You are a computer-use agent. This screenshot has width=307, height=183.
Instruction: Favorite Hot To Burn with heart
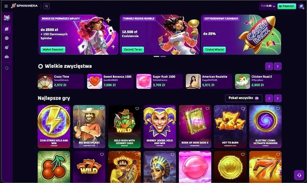point(243,109)
